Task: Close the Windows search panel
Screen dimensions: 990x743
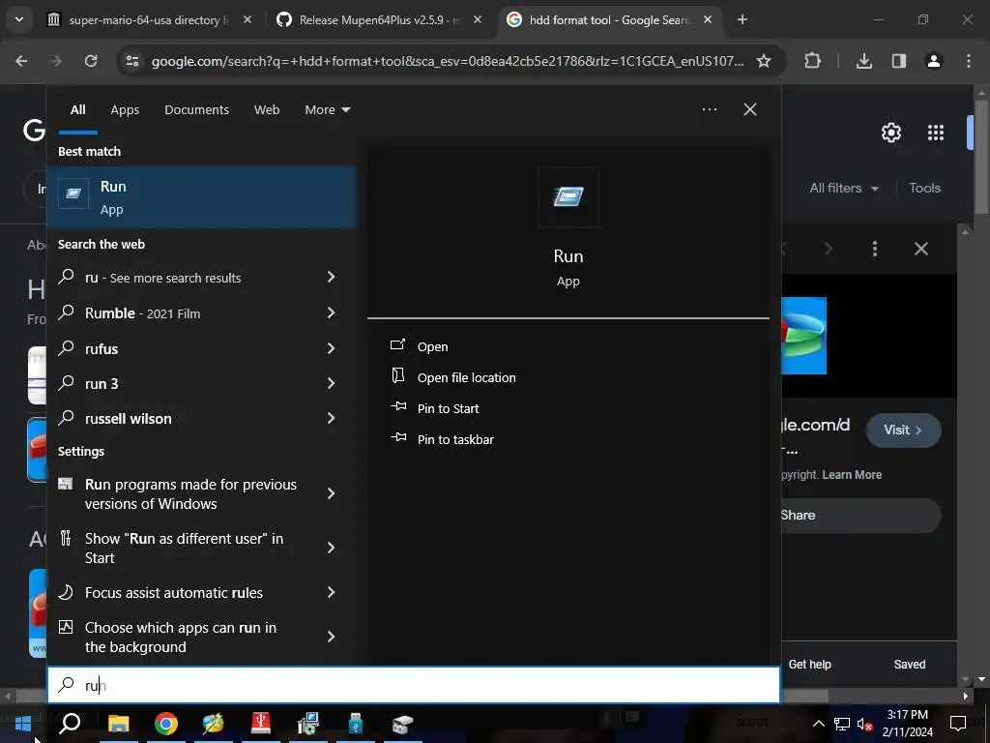Action: point(749,109)
